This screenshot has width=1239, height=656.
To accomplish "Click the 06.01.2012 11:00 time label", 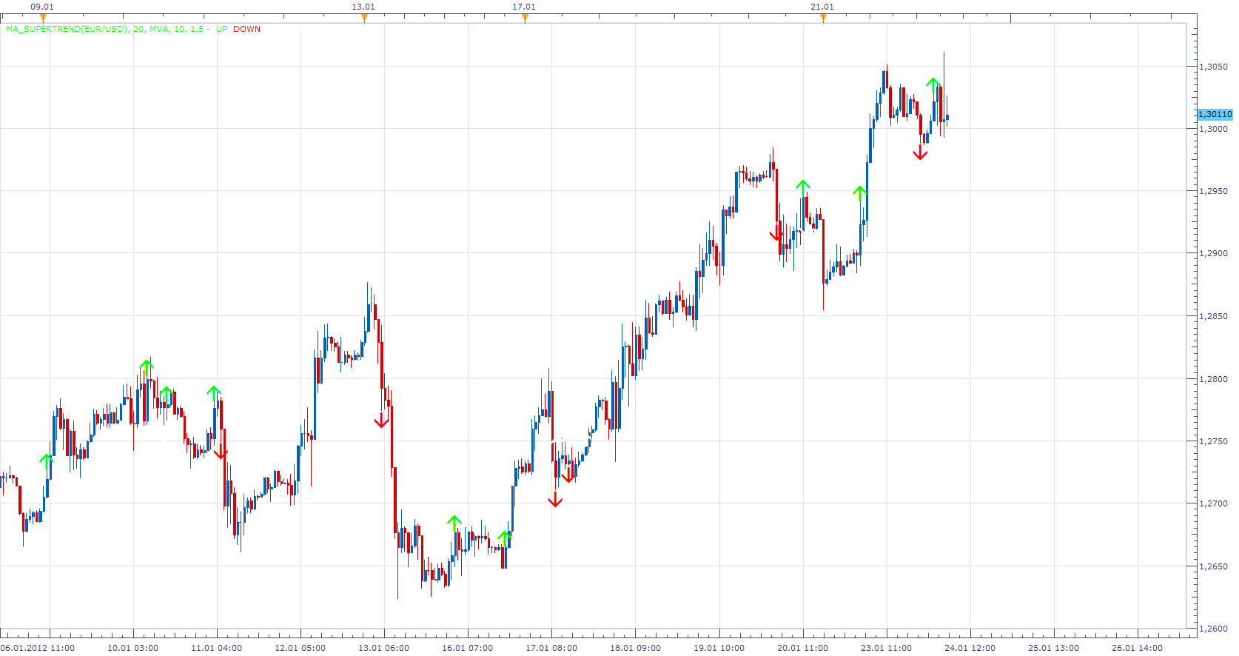I will 38,648.
